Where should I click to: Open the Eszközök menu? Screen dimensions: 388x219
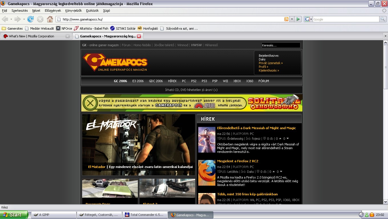tap(92, 11)
